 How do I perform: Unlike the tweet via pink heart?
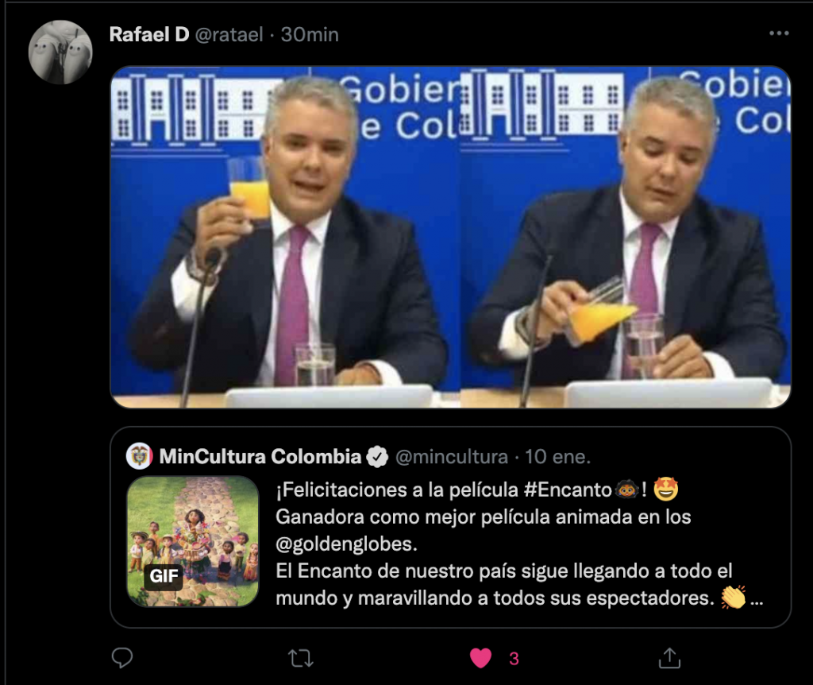click(480, 658)
